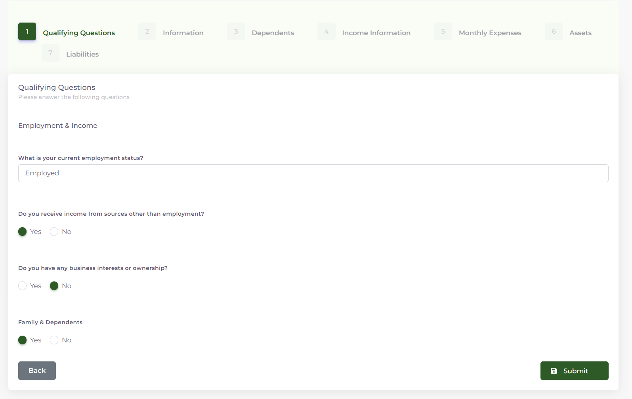Viewport: 632px width, 399px height.
Task: Click the step 5 number badge
Action: tap(443, 32)
